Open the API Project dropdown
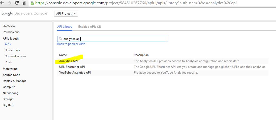This screenshot has width=276, height=120. tap(66, 14)
